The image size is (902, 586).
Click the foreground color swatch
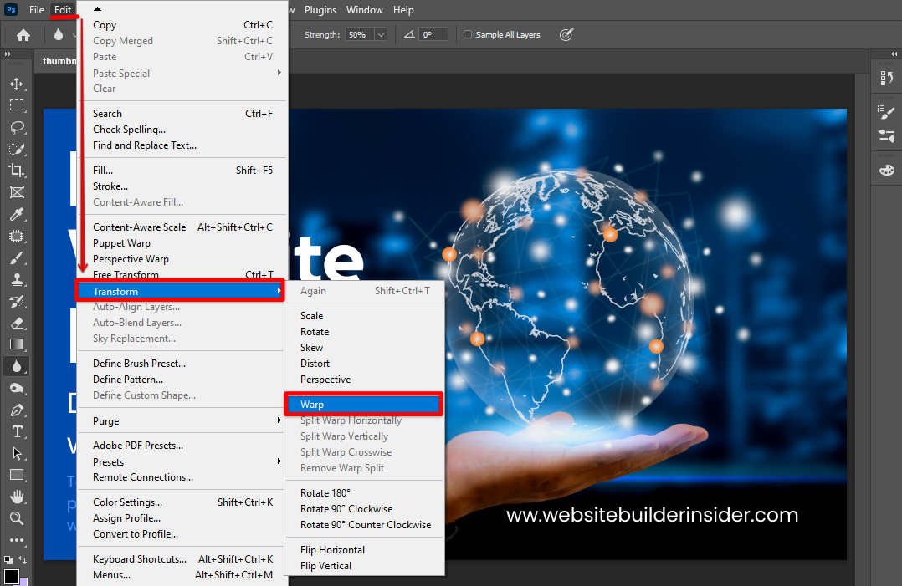(12, 577)
